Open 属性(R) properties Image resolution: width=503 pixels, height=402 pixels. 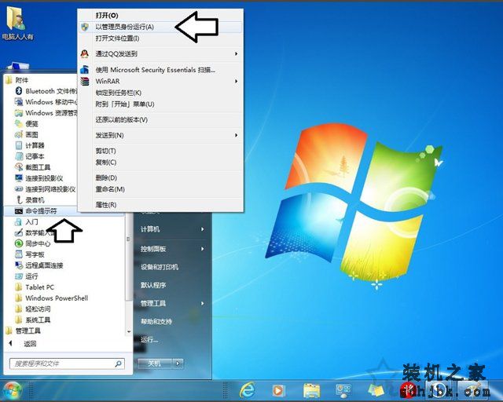coord(106,204)
